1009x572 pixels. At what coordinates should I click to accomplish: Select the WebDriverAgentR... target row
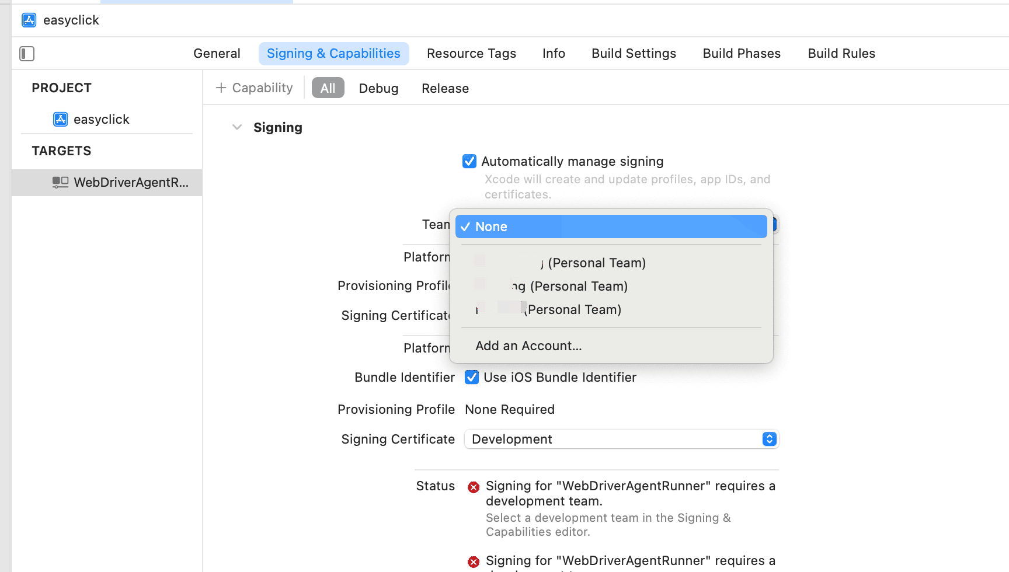pos(107,183)
